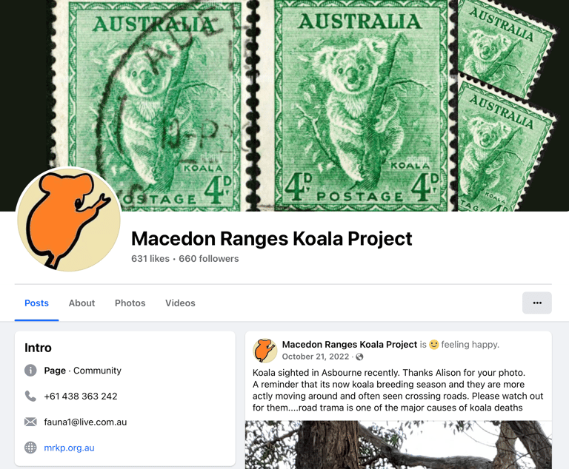The image size is (569, 469).
Task: Open the October 21, 2022 post timestamp
Action: pyautogui.click(x=316, y=357)
